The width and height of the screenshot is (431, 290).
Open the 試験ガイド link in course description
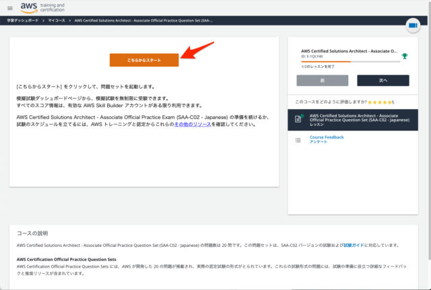(354, 245)
